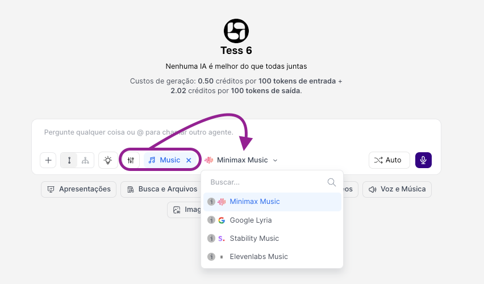Select Minimax Music in the list
484x284 pixels.
(x=272, y=202)
